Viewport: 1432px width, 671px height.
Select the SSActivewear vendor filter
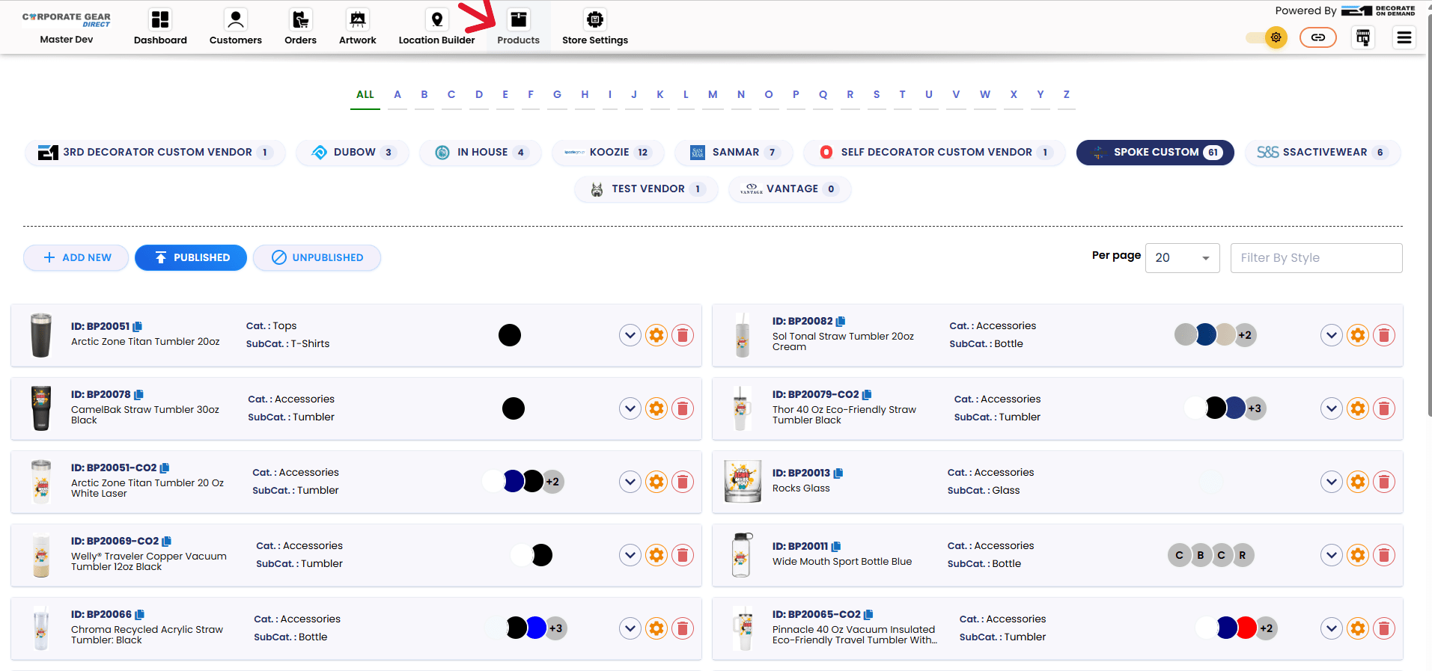pyautogui.click(x=1323, y=153)
